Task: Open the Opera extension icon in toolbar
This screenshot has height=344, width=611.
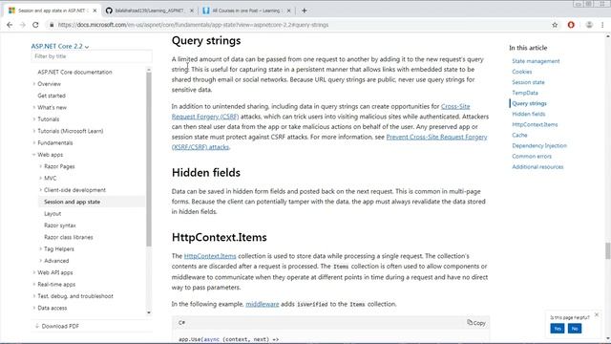Action: click(571, 25)
